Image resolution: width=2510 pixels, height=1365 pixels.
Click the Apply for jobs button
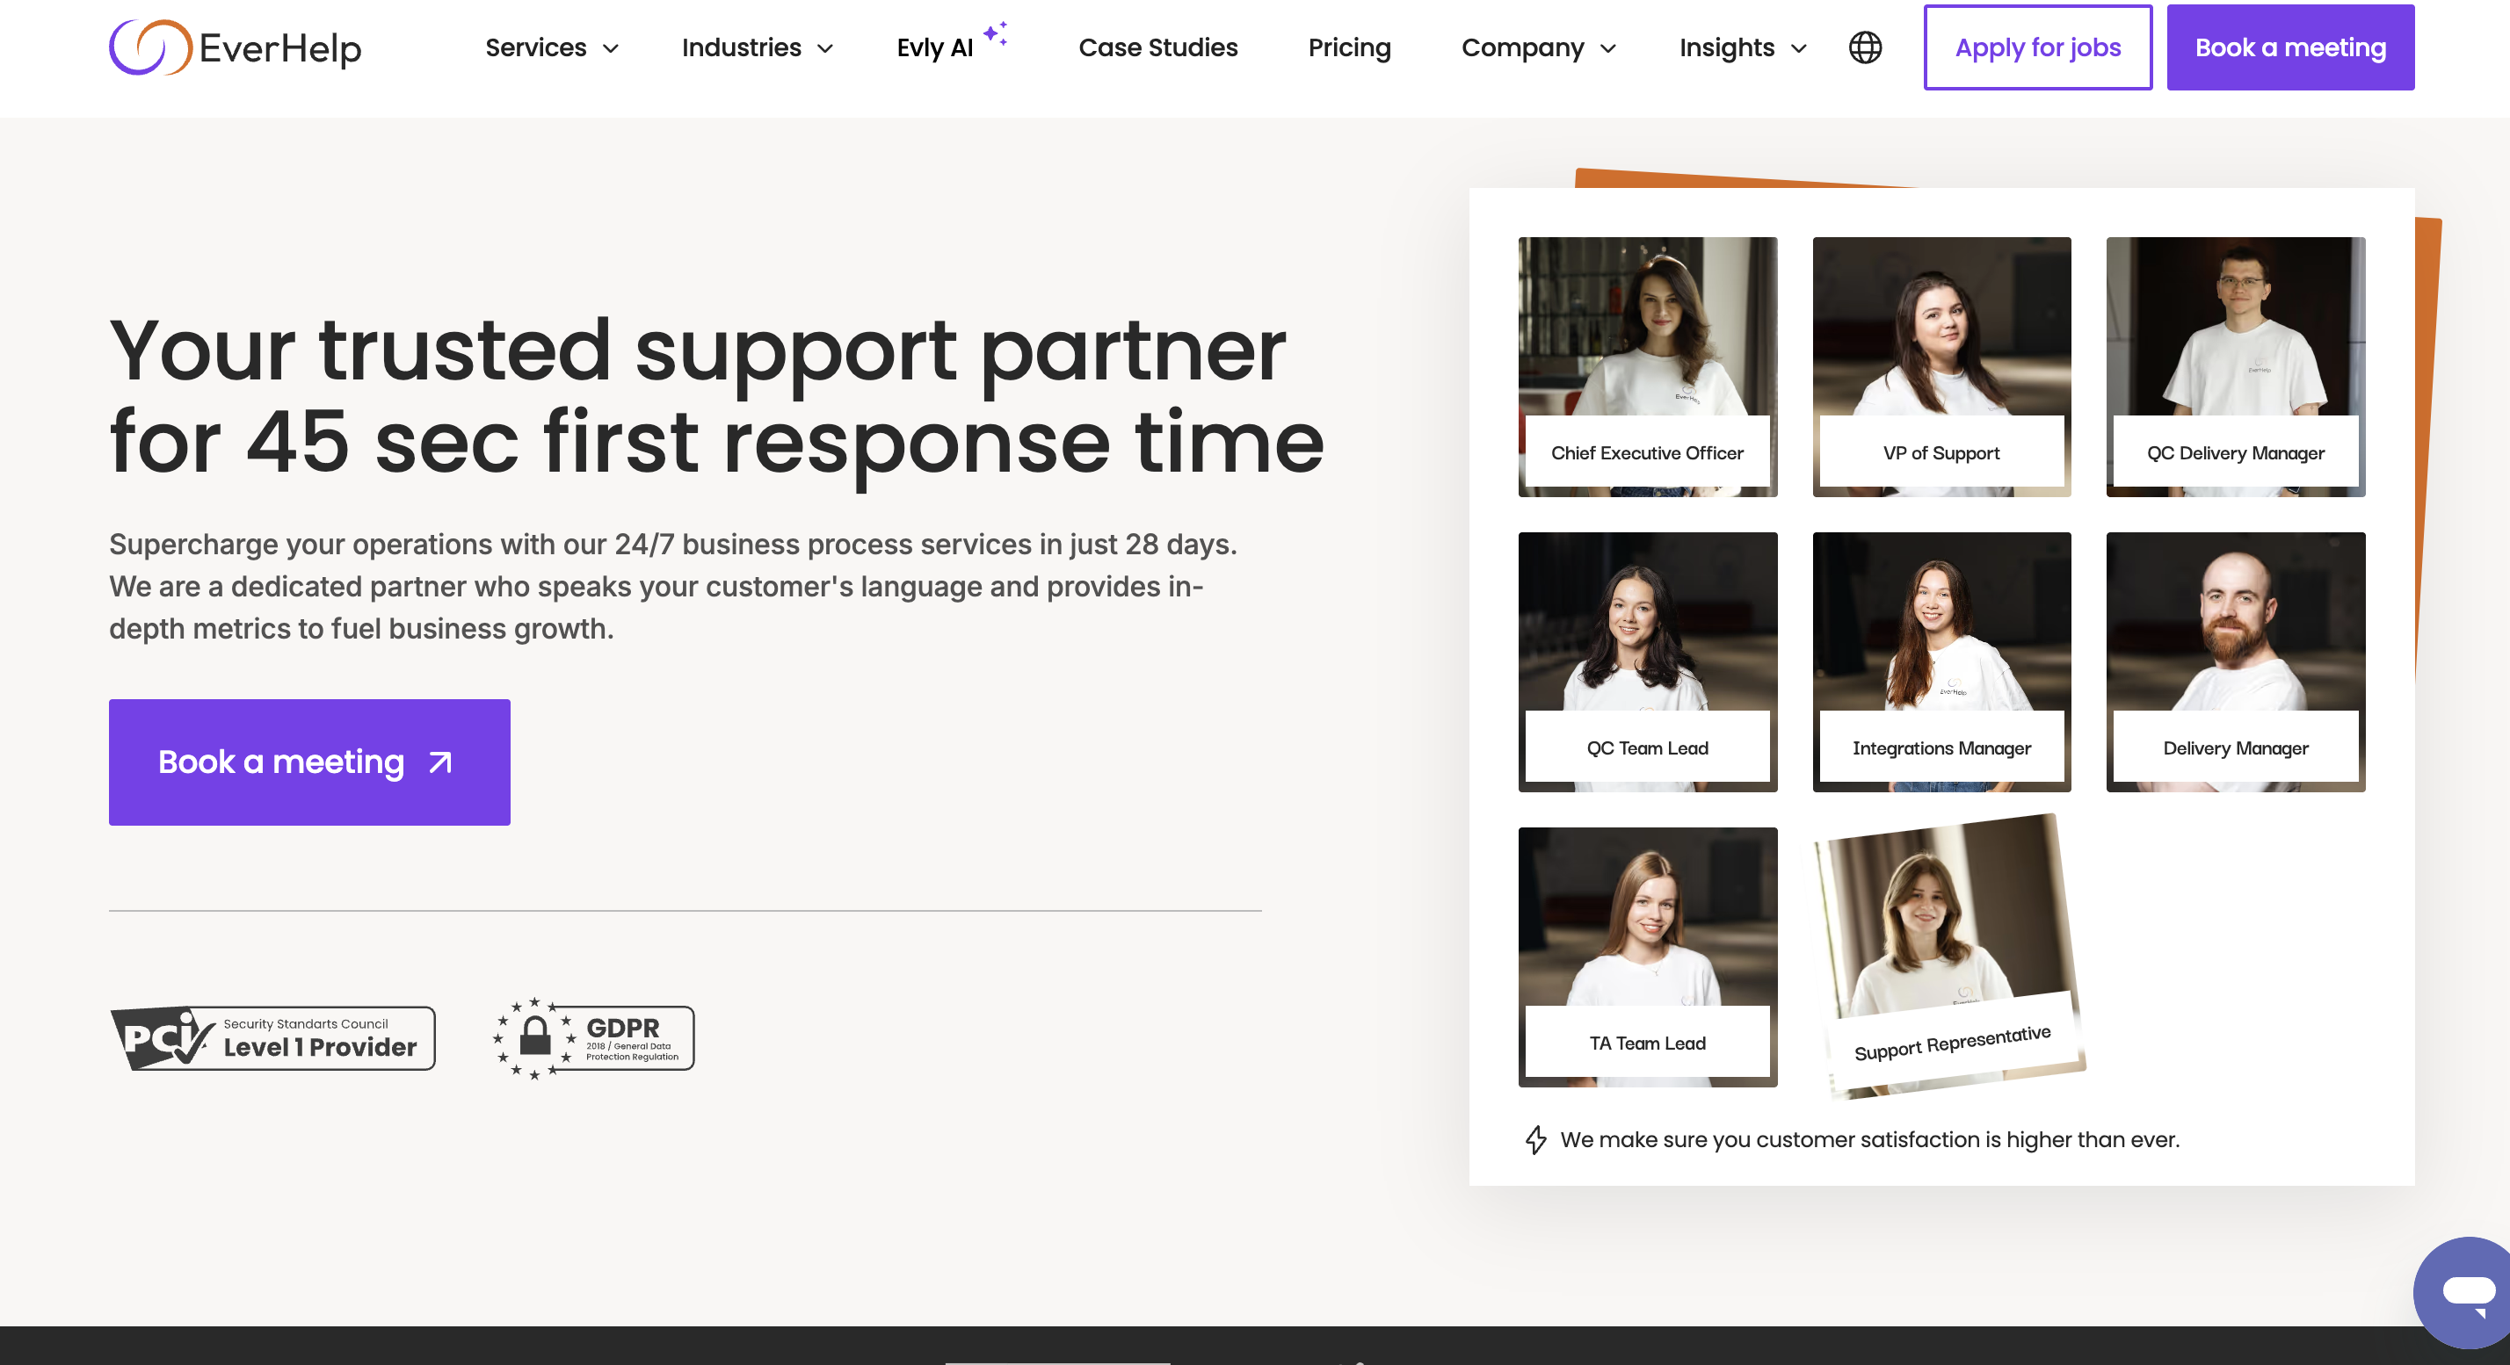tap(2036, 47)
